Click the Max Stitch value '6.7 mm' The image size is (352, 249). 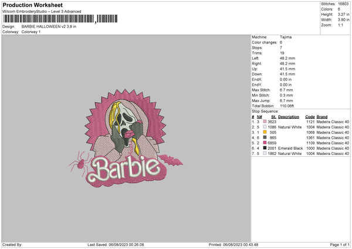[x=286, y=90]
